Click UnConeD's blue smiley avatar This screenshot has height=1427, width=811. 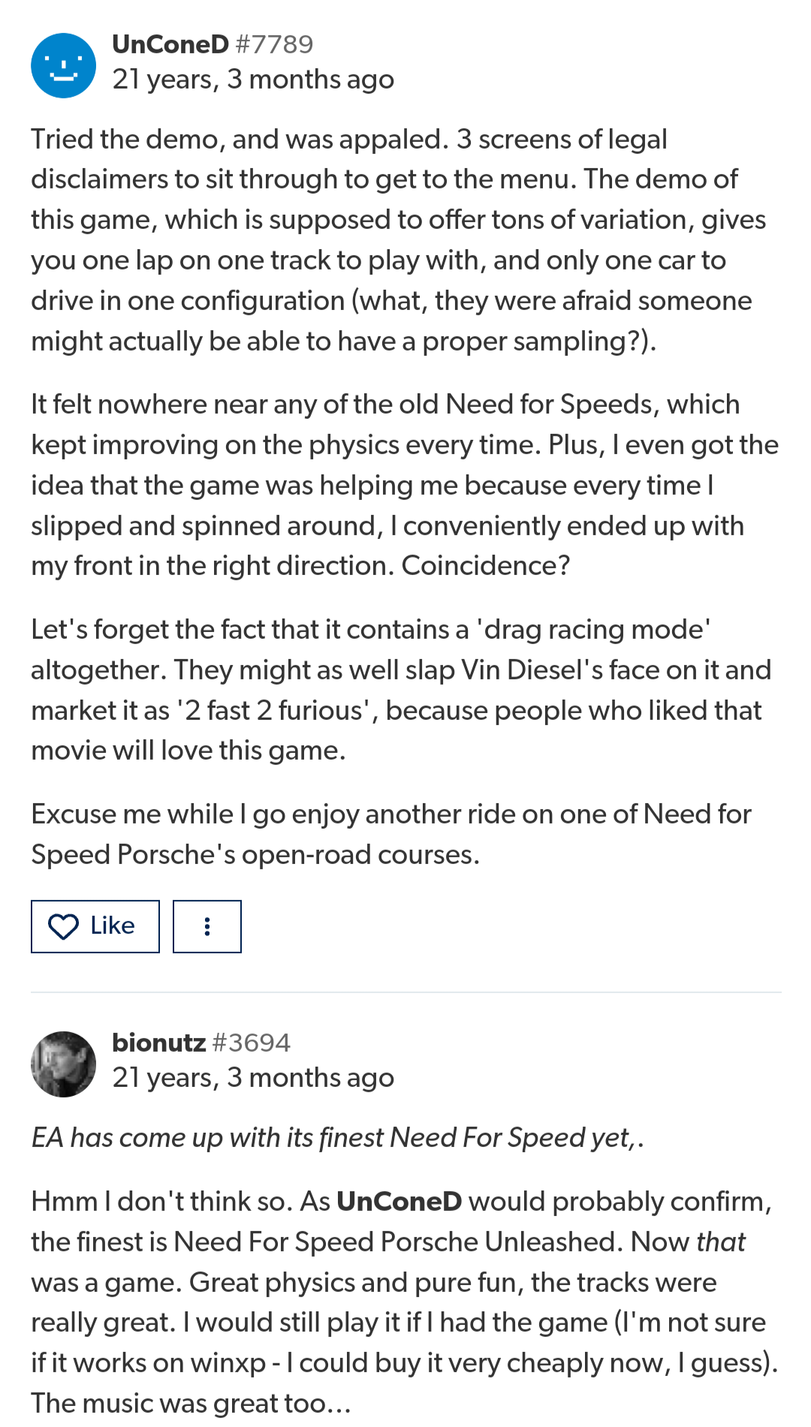point(63,65)
